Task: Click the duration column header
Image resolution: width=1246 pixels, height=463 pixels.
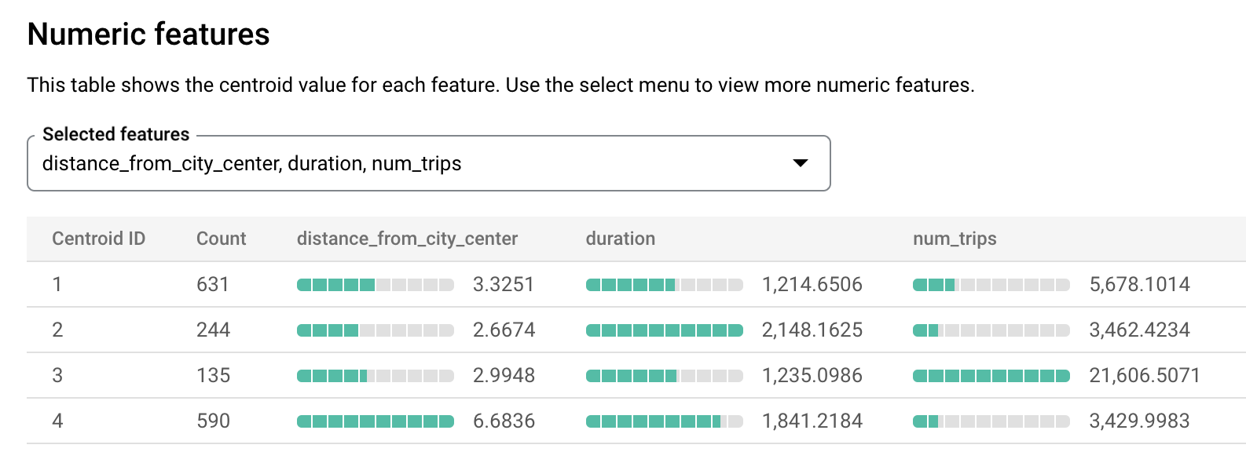Action: (620, 239)
